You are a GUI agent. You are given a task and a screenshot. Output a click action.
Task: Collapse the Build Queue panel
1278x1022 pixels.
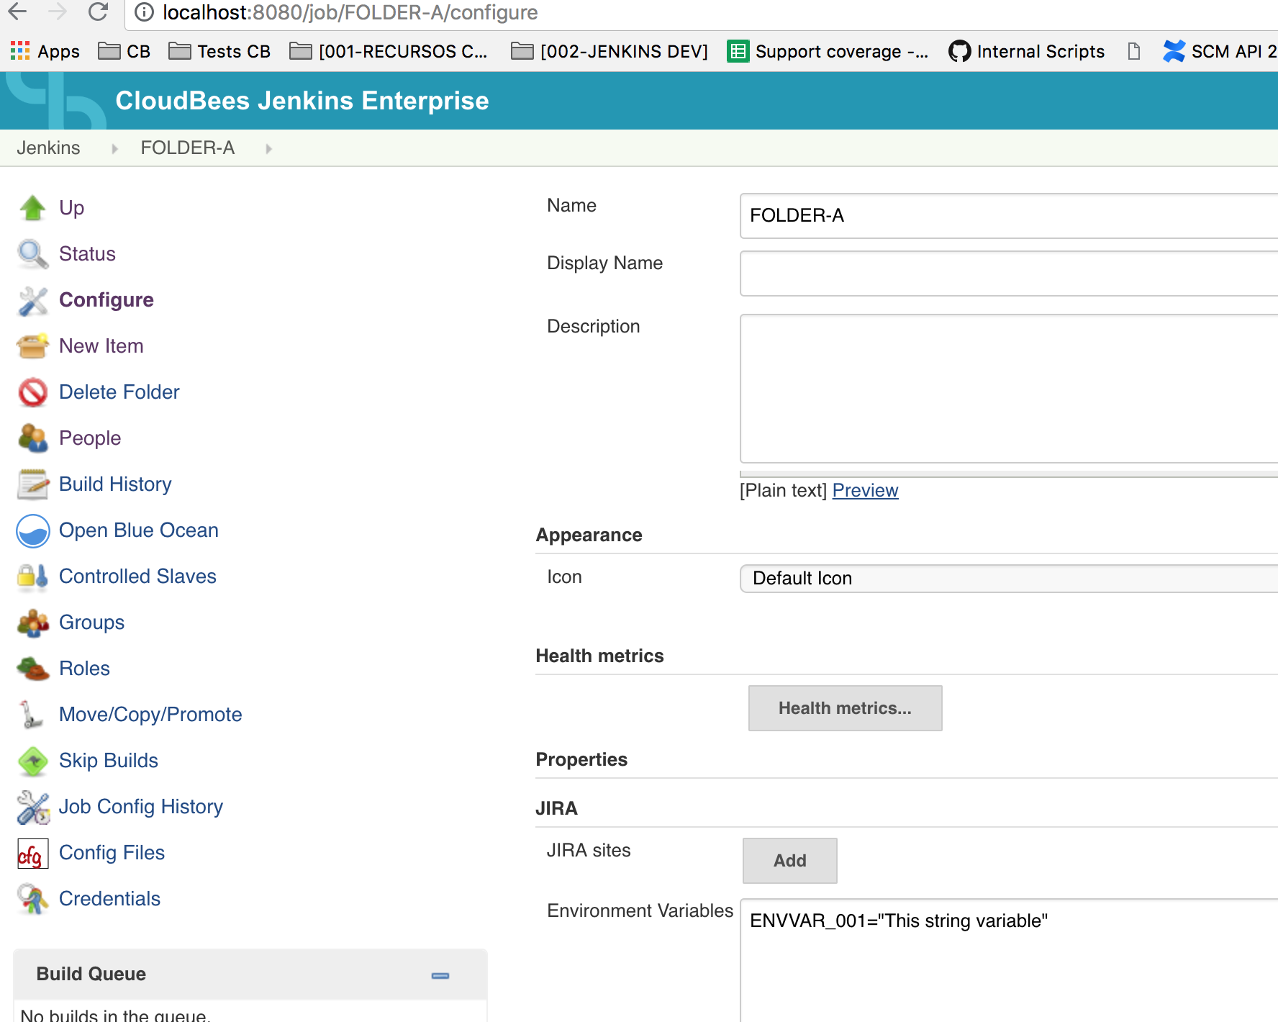click(x=440, y=975)
